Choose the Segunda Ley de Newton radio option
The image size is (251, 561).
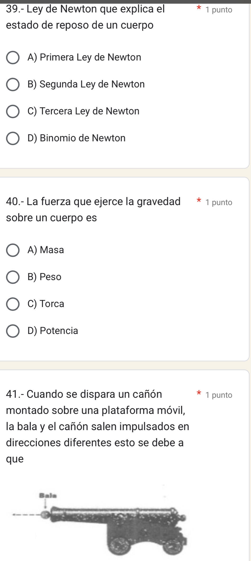point(13,85)
